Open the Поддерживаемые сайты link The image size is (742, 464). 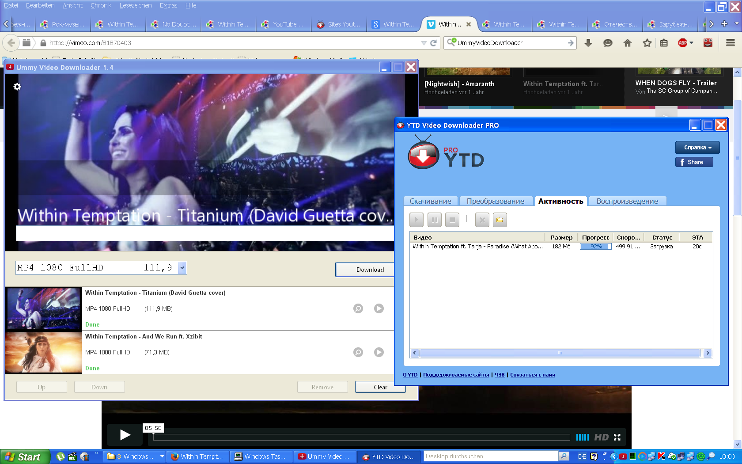tap(456, 375)
